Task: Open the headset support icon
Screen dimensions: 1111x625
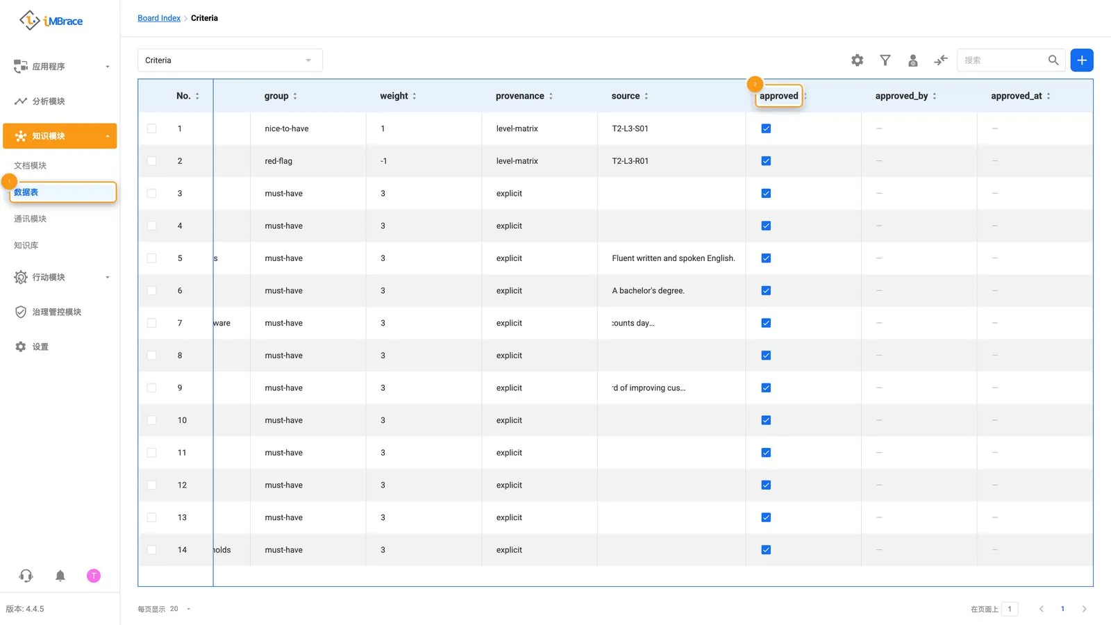Action: (26, 576)
